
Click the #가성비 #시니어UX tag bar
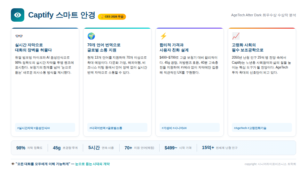[190, 127]
